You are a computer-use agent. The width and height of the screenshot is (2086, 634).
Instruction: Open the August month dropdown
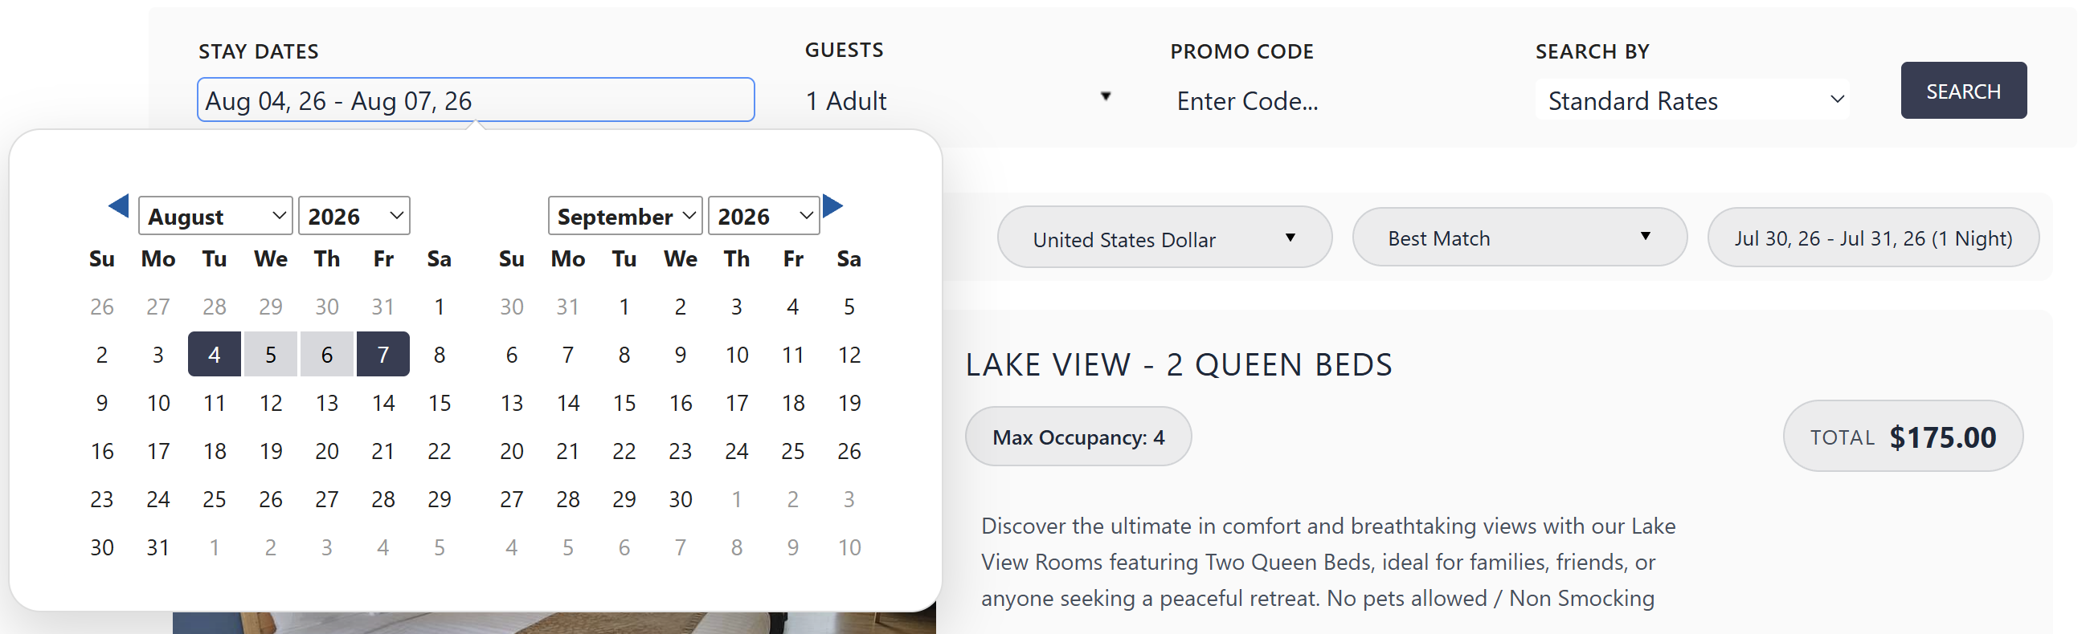215,216
